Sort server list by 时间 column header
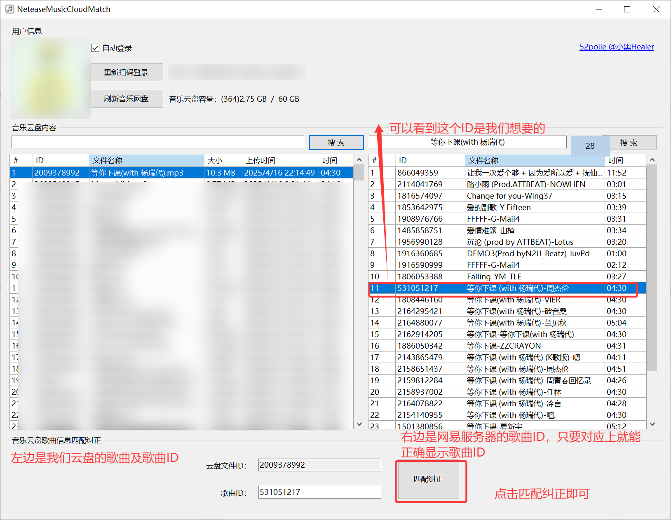Image resolution: width=671 pixels, height=520 pixels. point(625,160)
